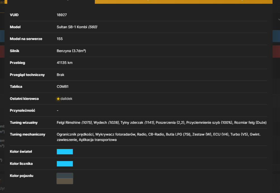Click the Silnik row label
This screenshot has width=280, height=193.
point(15,51)
